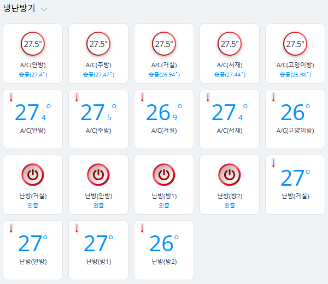Click thermometer icon on 난방(안방) sensor card
328x284 pixels.
(11, 228)
